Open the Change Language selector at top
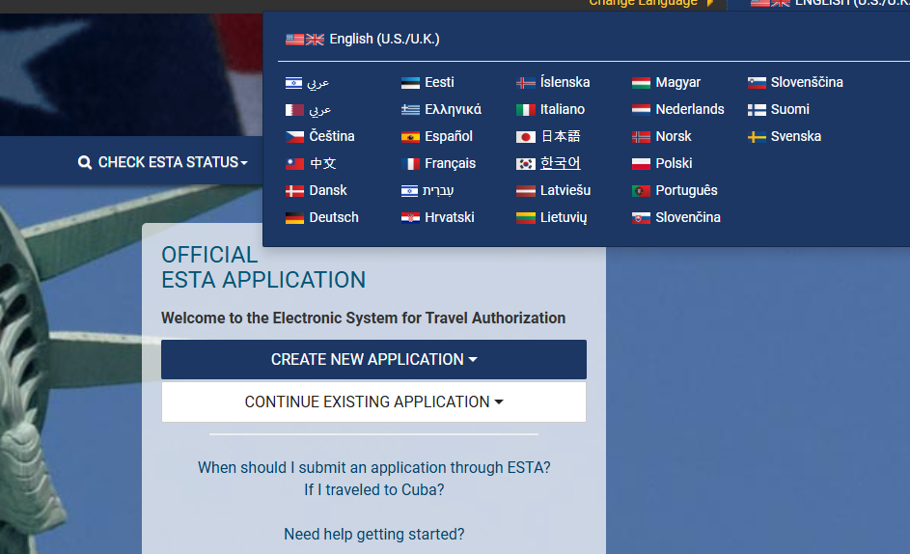 point(651,3)
